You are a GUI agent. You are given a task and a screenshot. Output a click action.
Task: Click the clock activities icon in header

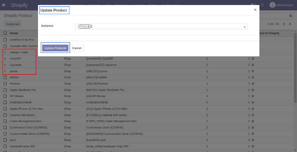tap(262, 5)
